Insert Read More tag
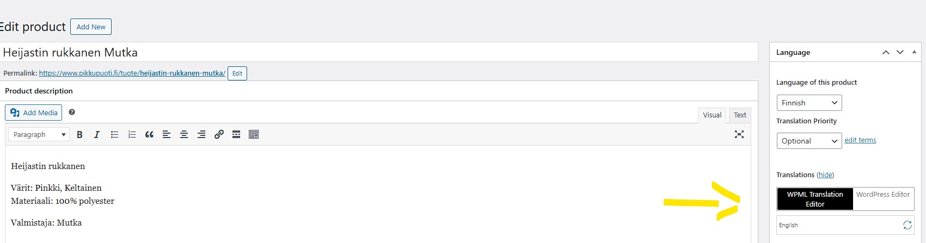Viewport: 926px width, 243px height. [236, 135]
